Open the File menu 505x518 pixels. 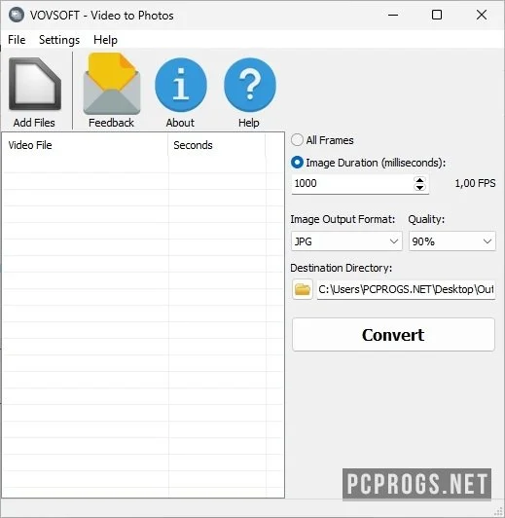click(x=17, y=40)
